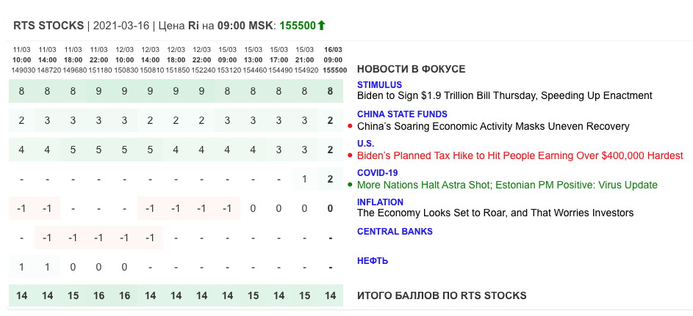Select the U.S. news category link

point(365,144)
